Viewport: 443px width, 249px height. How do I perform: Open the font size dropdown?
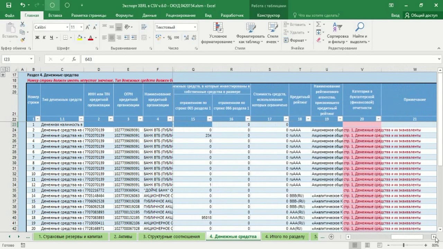click(x=81, y=27)
